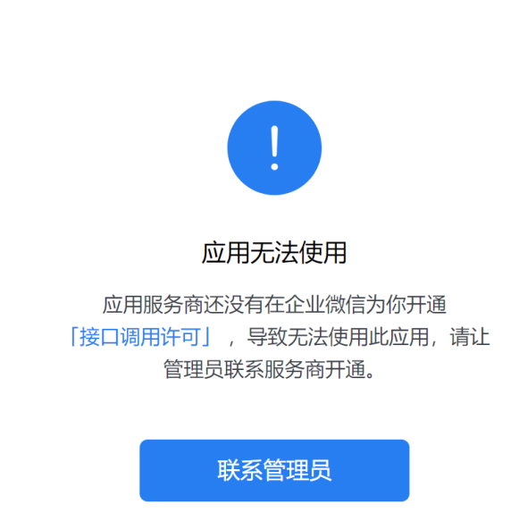Click the 应用 characters in the bold title
519x513 pixels.
[x=226, y=253]
